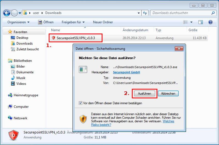Screen dimensions: 219x145
Task: Refresh the folder view
Action: click(x=145, y=13)
